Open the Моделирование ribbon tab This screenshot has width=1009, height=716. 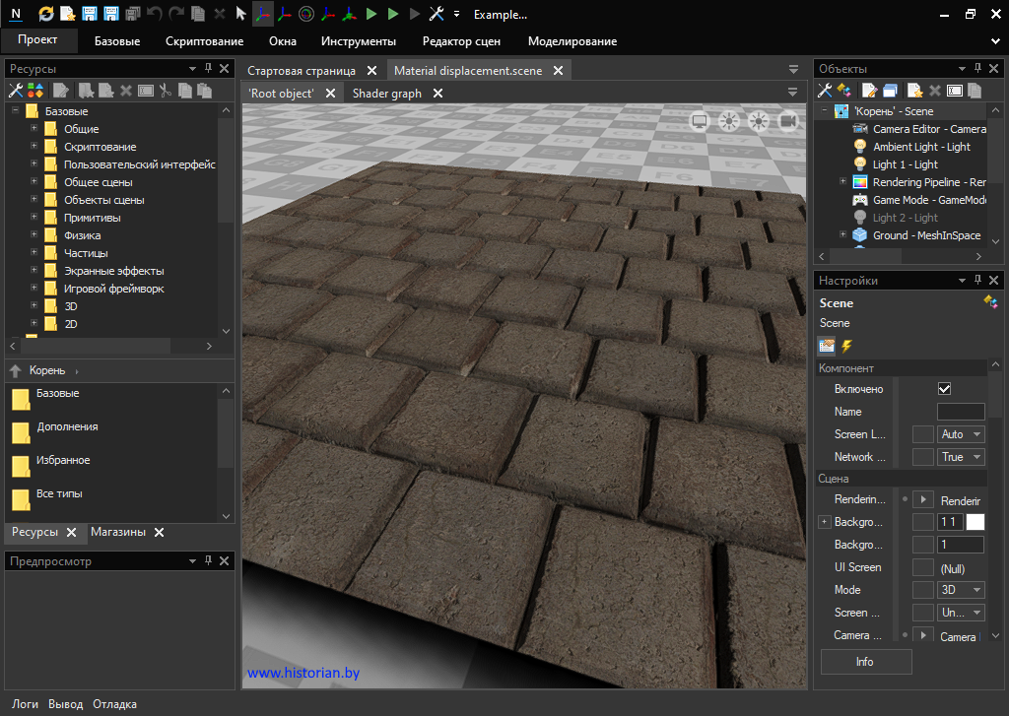tap(572, 41)
